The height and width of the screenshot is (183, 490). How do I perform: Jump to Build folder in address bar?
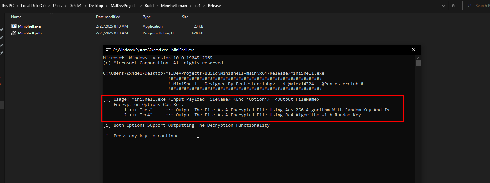149,6
